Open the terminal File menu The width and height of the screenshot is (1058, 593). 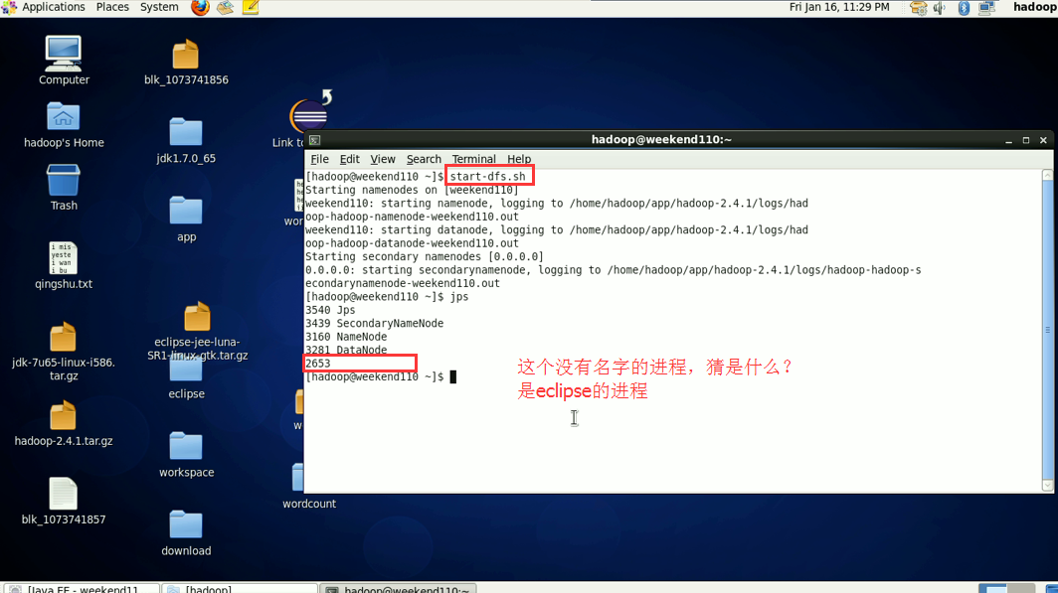tap(319, 159)
